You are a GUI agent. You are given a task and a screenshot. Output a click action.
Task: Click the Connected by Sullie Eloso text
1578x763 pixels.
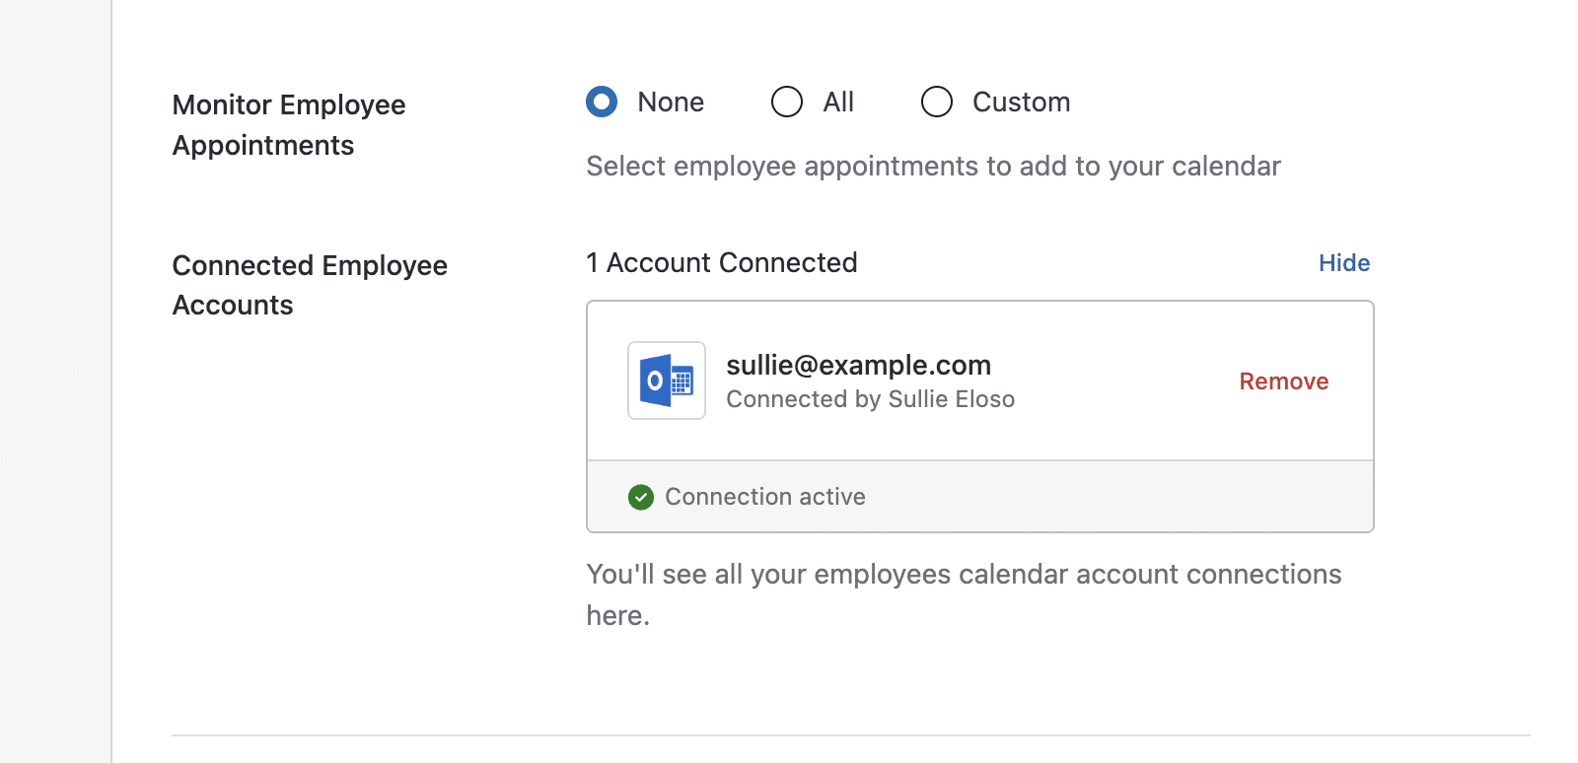click(x=870, y=399)
